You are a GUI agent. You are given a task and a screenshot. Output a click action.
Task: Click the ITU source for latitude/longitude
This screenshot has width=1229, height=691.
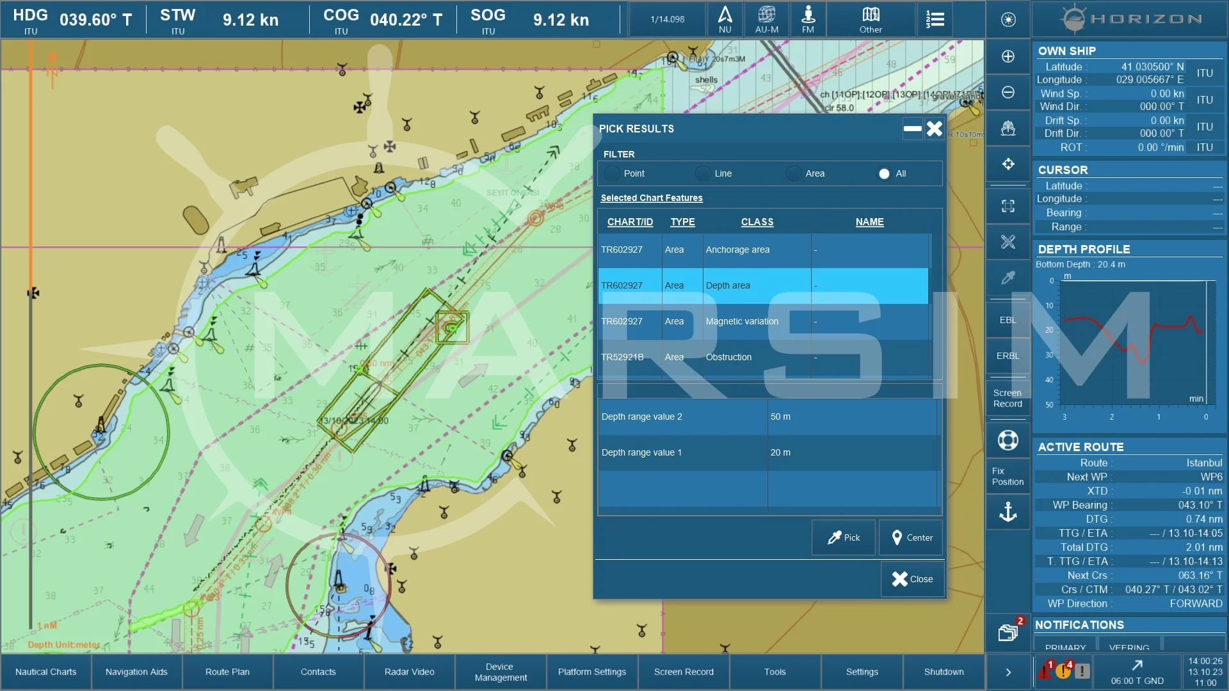pyautogui.click(x=1205, y=73)
